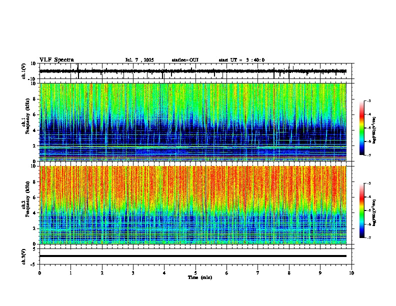Screen dimensions: 396x306
Task: Click the '-7' label on ch.1 colorbar
Action: (x=368, y=155)
